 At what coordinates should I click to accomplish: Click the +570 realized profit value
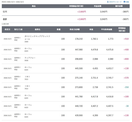(x=126, y=78)
